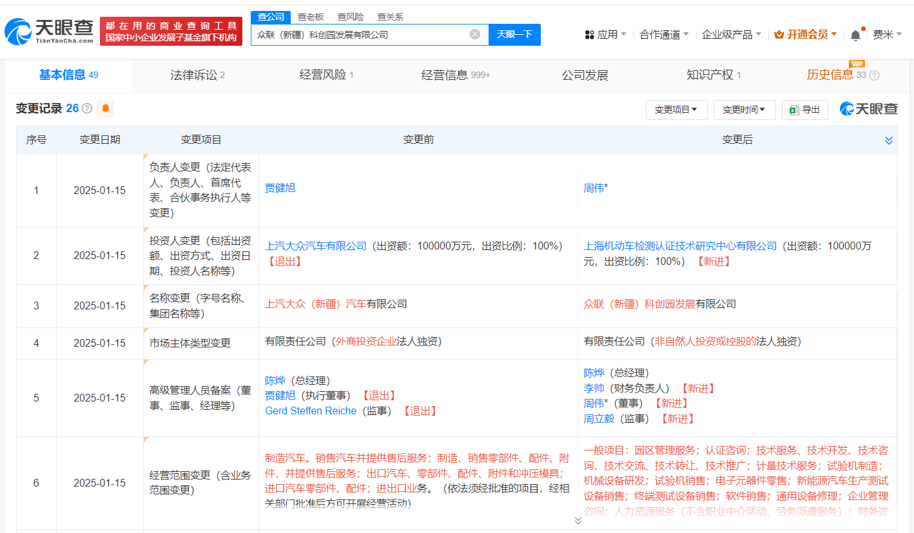Image resolution: width=914 pixels, height=533 pixels.
Task: Open notifications via the bell icon top right
Action: click(855, 34)
